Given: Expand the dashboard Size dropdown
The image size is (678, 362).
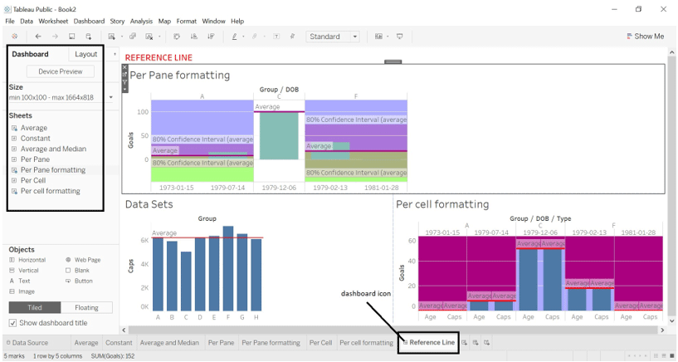Looking at the screenshot, I should click(111, 97).
